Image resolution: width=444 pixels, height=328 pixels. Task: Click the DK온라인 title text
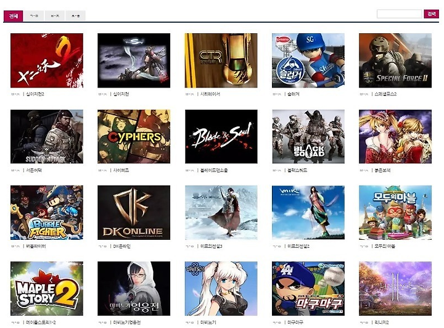[x=121, y=246]
